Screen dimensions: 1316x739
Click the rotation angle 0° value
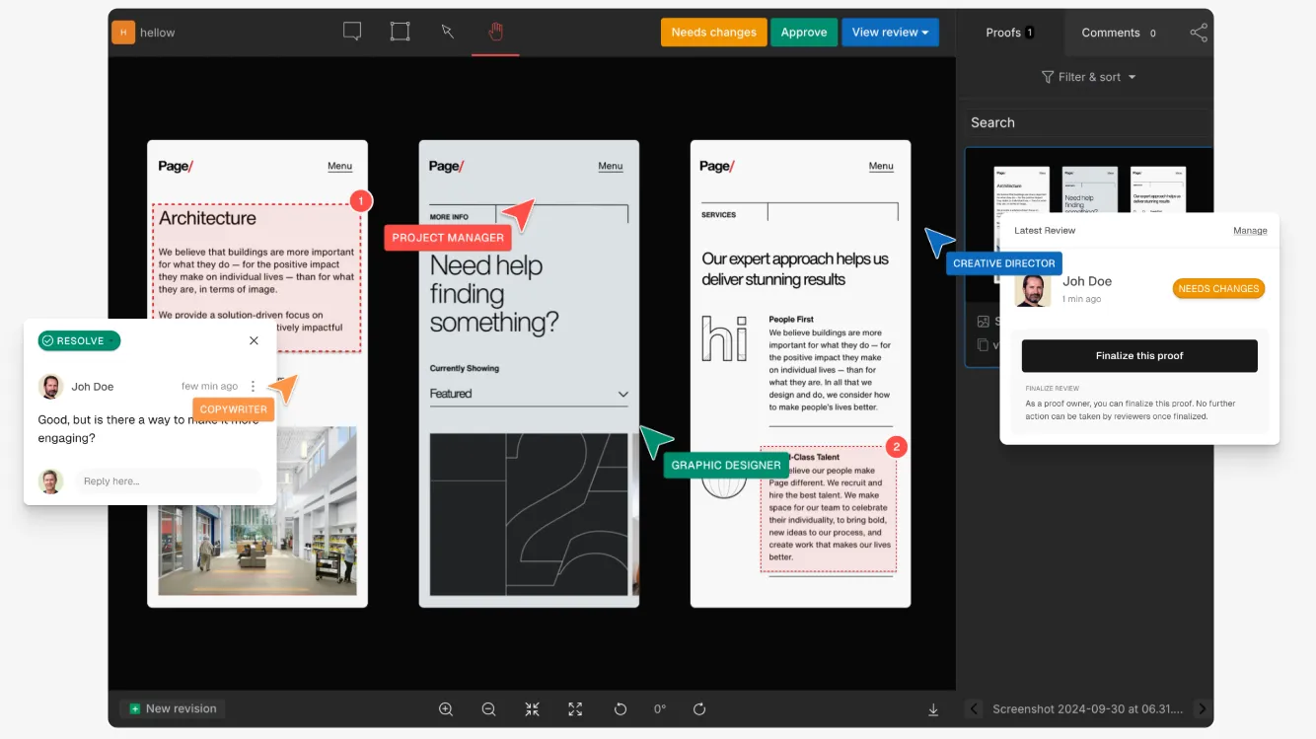(x=660, y=708)
